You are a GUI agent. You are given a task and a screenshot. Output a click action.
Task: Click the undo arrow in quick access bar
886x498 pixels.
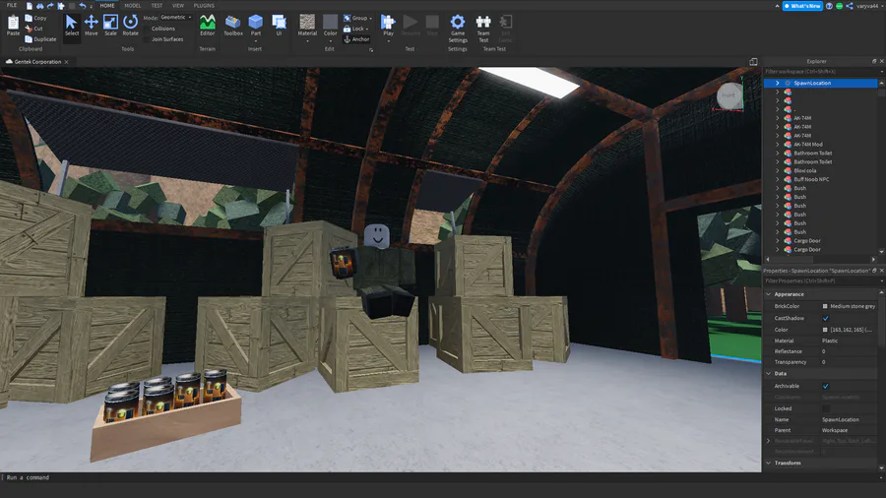click(x=83, y=6)
